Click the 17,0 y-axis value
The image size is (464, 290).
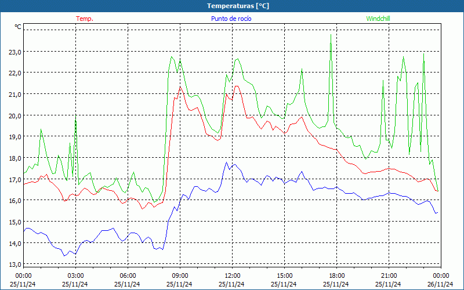tap(15, 180)
